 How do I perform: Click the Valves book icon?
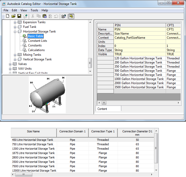15,64
